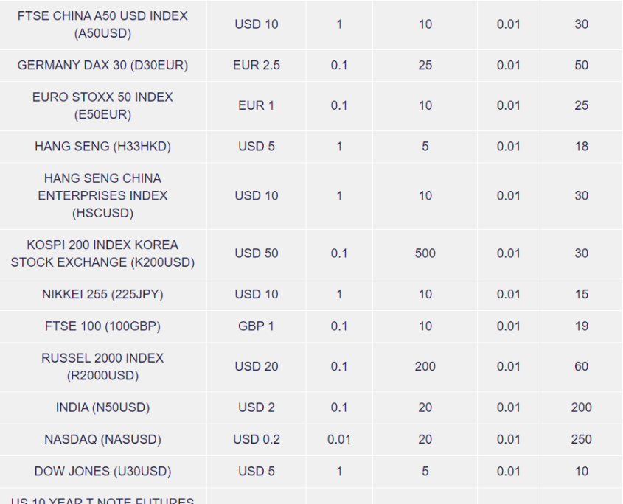This screenshot has height=504, width=623.
Task: Select the INDIA (N50USD) cell
Action: point(102,407)
